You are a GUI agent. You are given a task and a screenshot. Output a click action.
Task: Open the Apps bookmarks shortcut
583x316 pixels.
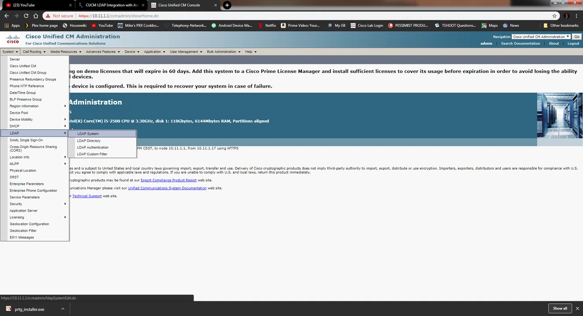click(12, 26)
